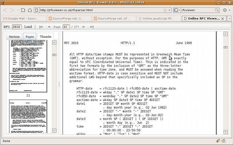Open the Section tab in the sidebar
The height and width of the screenshot is (145, 233).
[14, 37]
